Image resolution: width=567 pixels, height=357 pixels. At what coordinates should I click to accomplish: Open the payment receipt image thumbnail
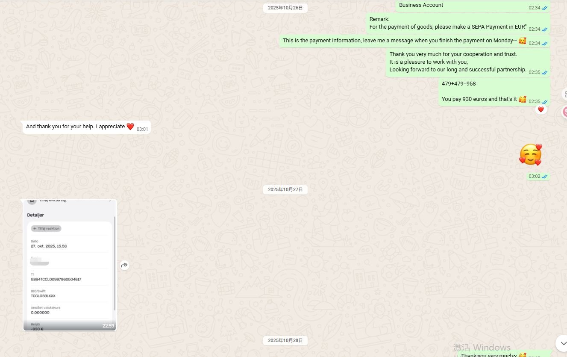[70, 265]
